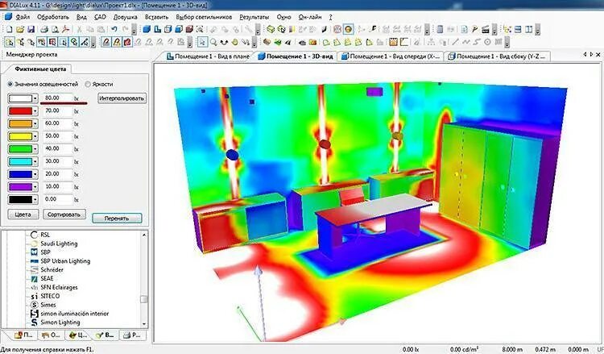Click the Интерполировать button

click(x=122, y=98)
